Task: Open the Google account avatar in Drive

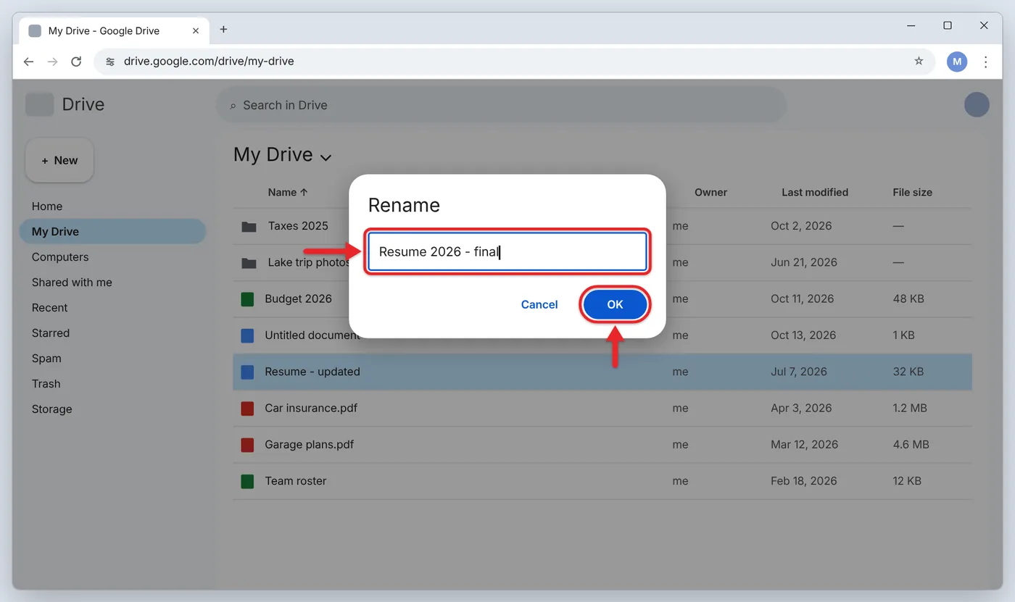Action: pyautogui.click(x=977, y=105)
